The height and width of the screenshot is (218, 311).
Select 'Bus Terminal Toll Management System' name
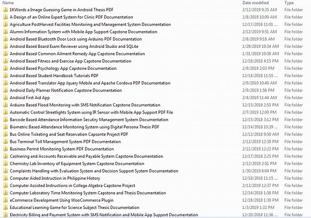point(65,142)
